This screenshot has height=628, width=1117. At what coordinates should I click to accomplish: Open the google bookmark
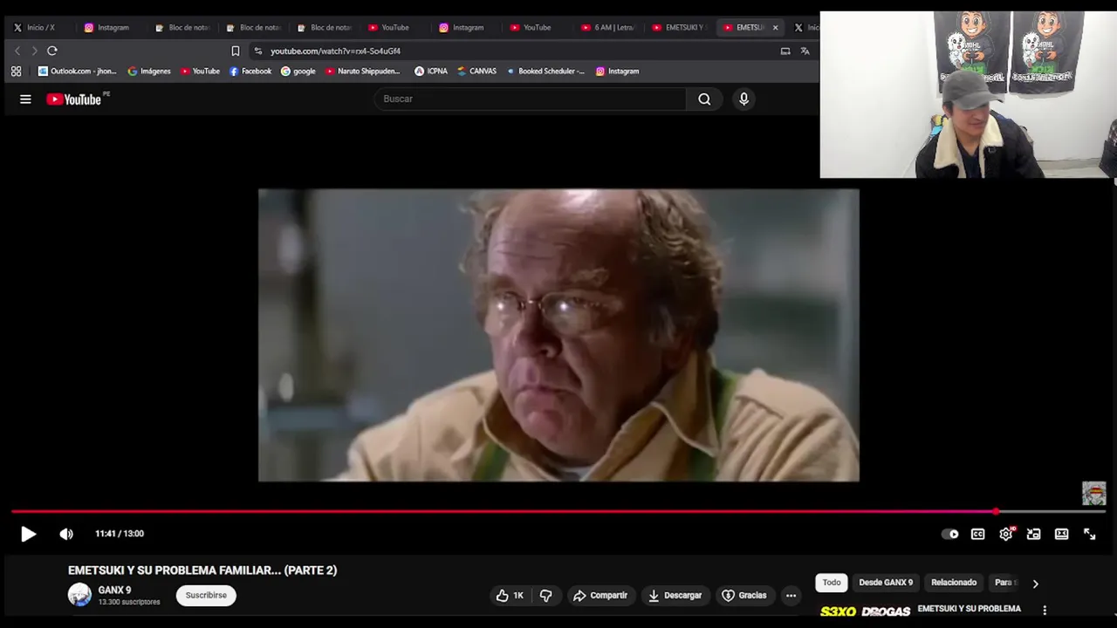point(298,72)
